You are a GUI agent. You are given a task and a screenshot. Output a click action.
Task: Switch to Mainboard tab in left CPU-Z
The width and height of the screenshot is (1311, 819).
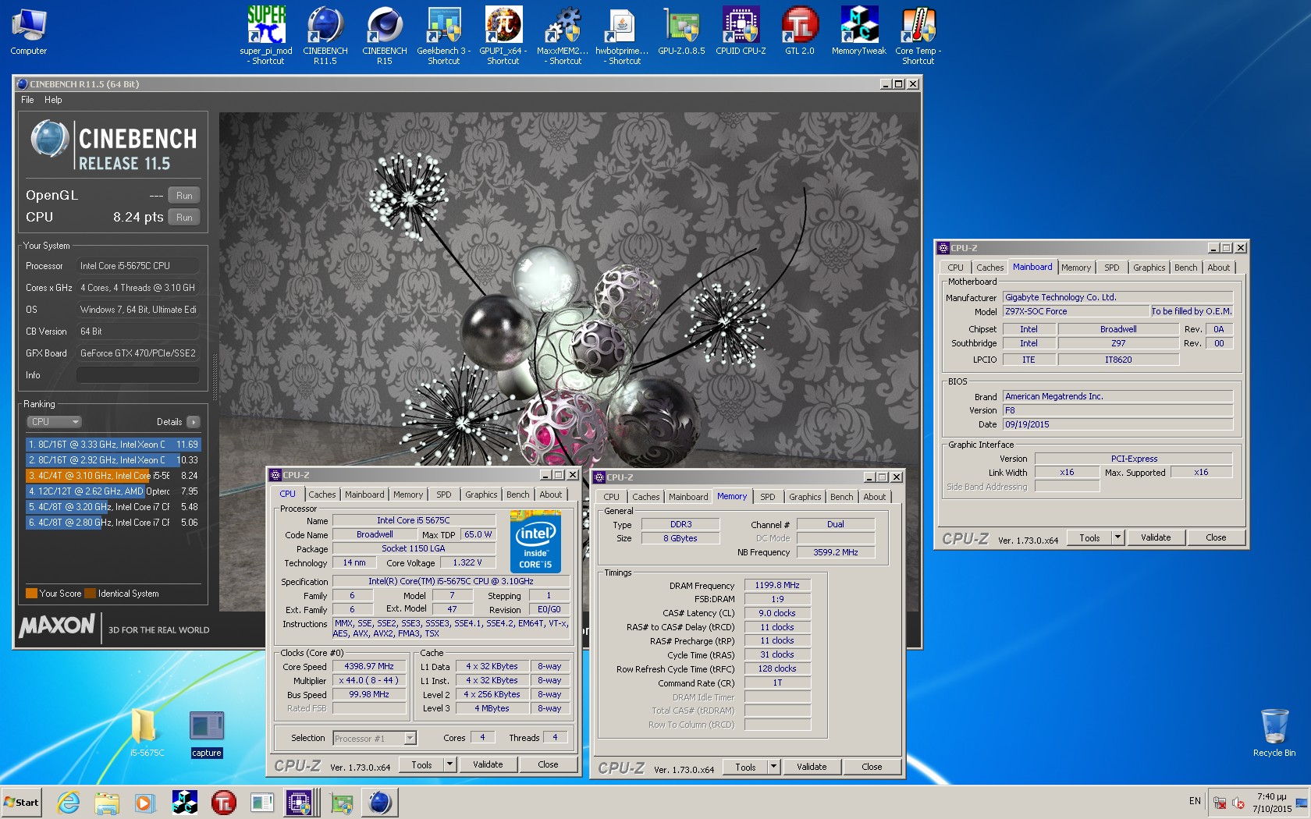[364, 495]
